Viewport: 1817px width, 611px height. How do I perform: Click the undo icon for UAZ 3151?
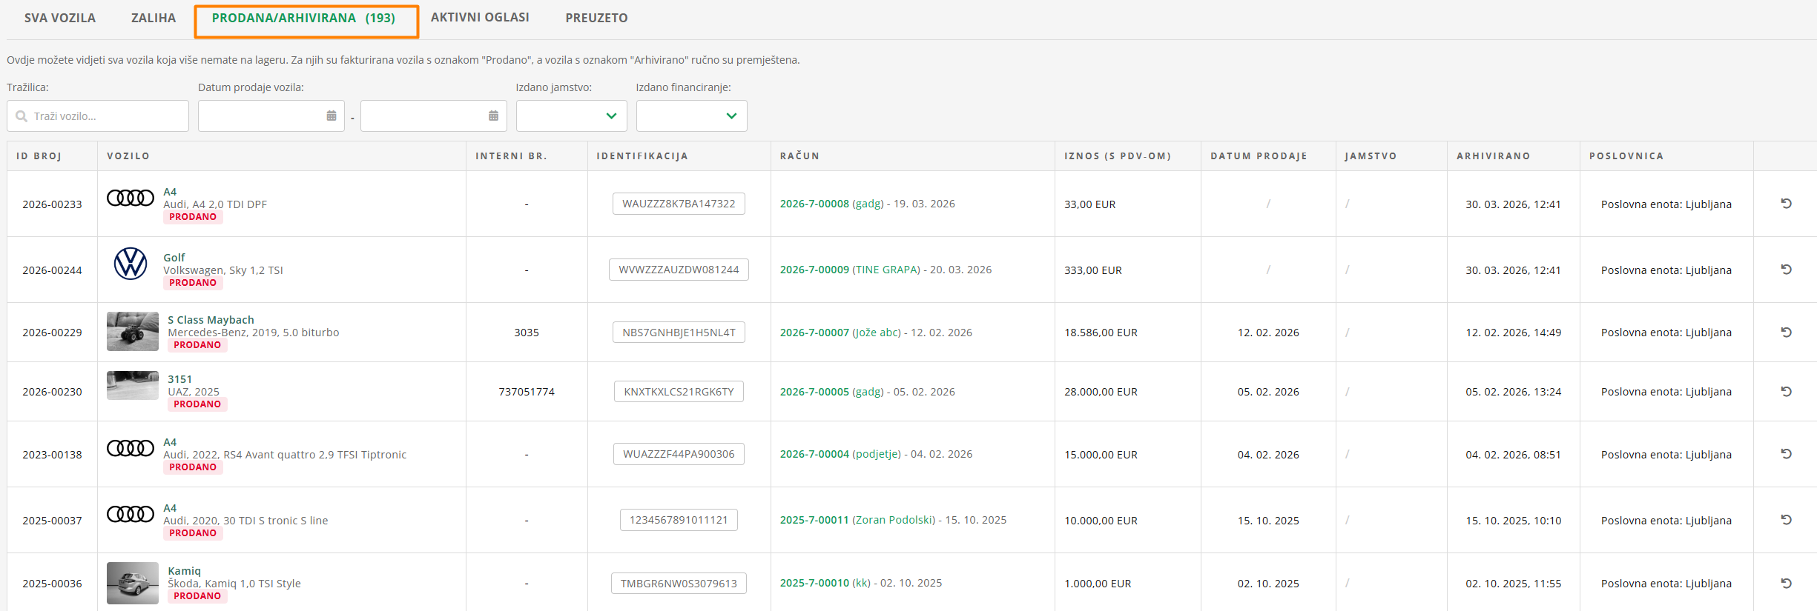tap(1786, 392)
